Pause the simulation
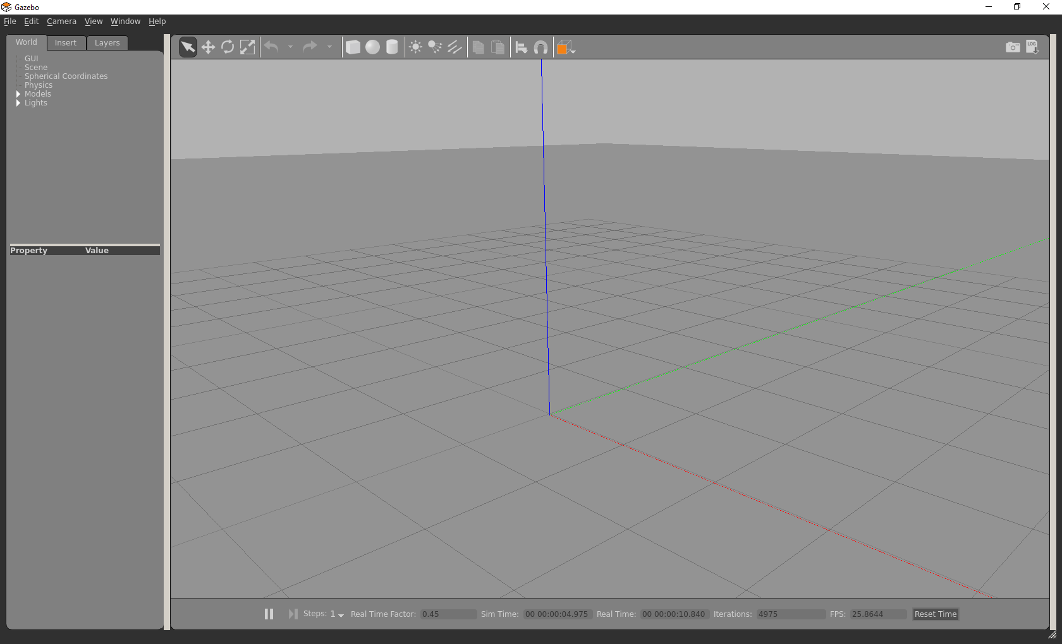This screenshot has width=1062, height=644. click(x=269, y=614)
